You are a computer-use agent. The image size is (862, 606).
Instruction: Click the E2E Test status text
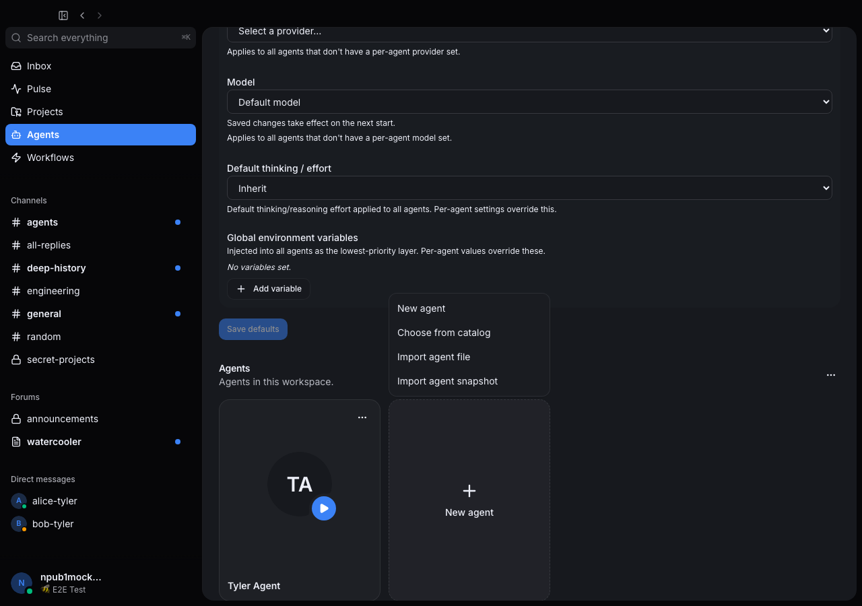tap(69, 590)
